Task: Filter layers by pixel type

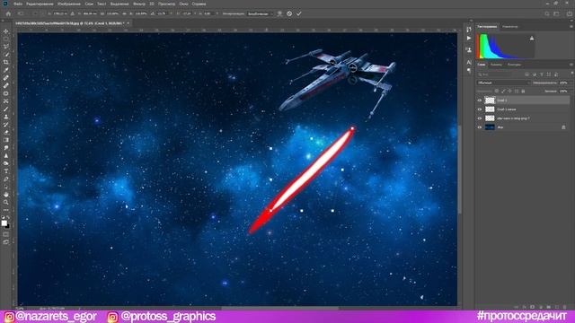Action: [526, 74]
